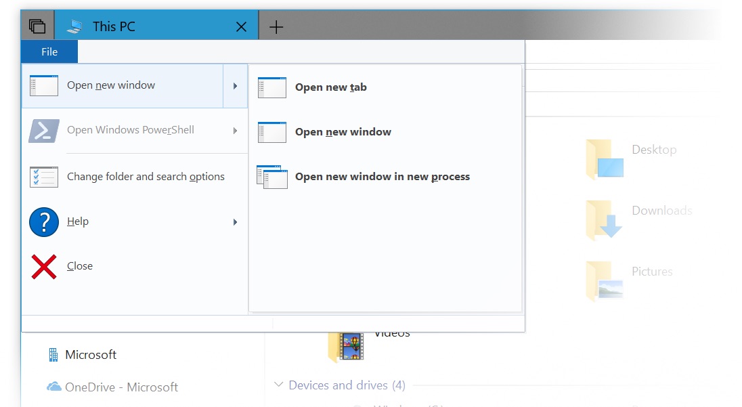Select the This PC tab

coord(156,26)
